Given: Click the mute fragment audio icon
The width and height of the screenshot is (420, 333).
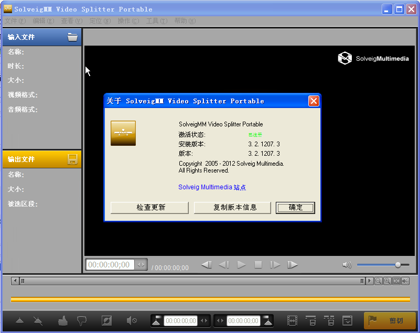Looking at the screenshot, I should point(131,320).
